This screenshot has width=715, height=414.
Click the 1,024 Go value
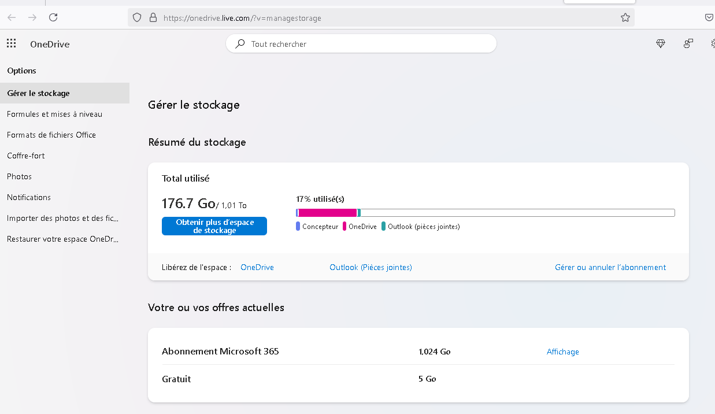[x=435, y=352]
